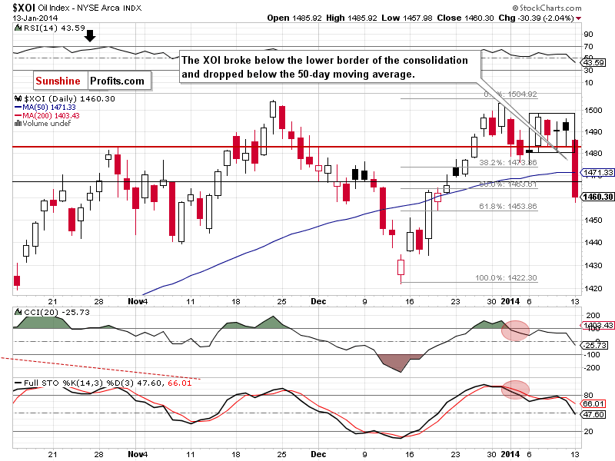
Task: Click 'Dec' on the stochastic panel date axis
Action: point(318,454)
